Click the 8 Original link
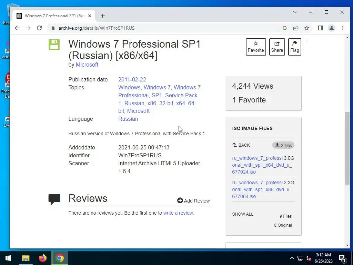The image size is (353, 265). (283, 225)
